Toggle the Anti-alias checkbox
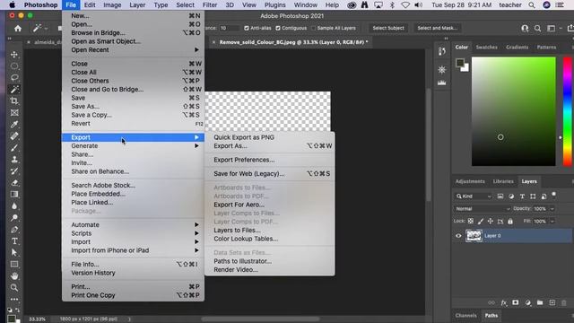The image size is (574, 323). click(x=247, y=28)
